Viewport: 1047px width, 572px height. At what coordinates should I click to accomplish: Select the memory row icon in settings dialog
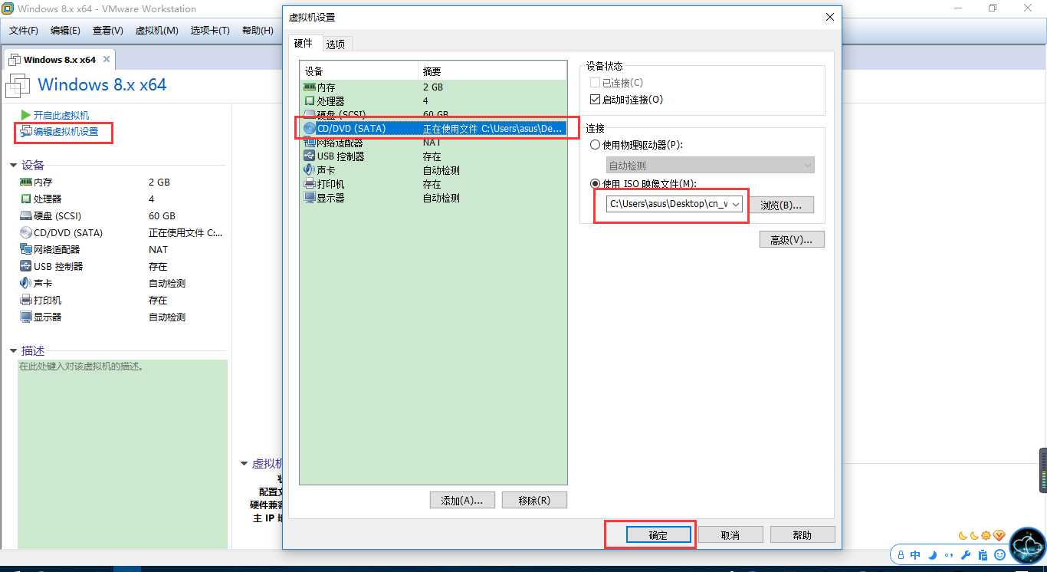click(310, 87)
